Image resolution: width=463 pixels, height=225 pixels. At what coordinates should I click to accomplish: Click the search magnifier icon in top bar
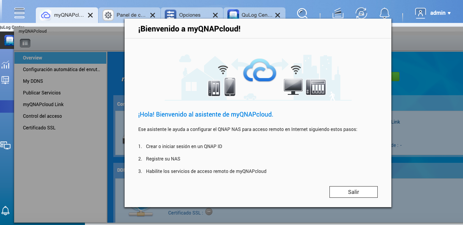pos(302,14)
